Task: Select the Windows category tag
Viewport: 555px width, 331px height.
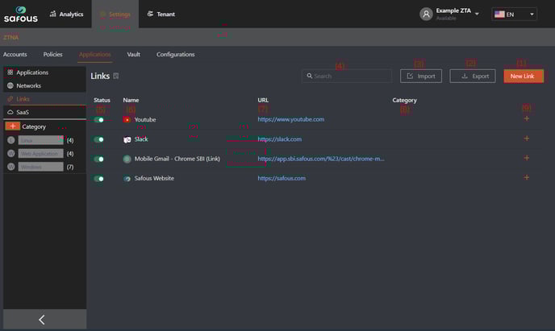Action: [x=41, y=167]
